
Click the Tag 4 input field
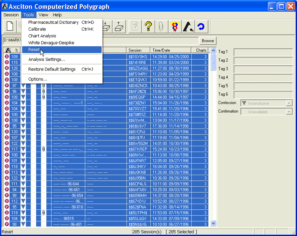[x=263, y=78]
